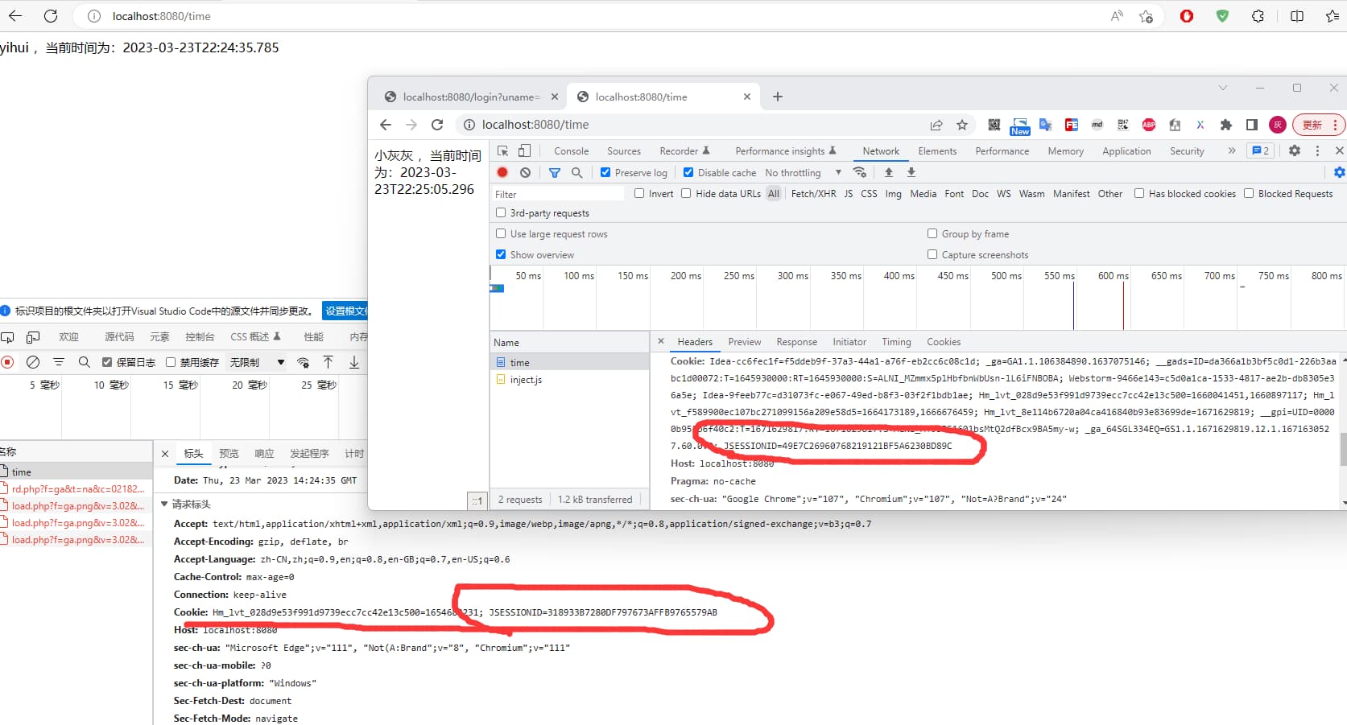Expand more DevTools tabs chevron

point(1231,150)
